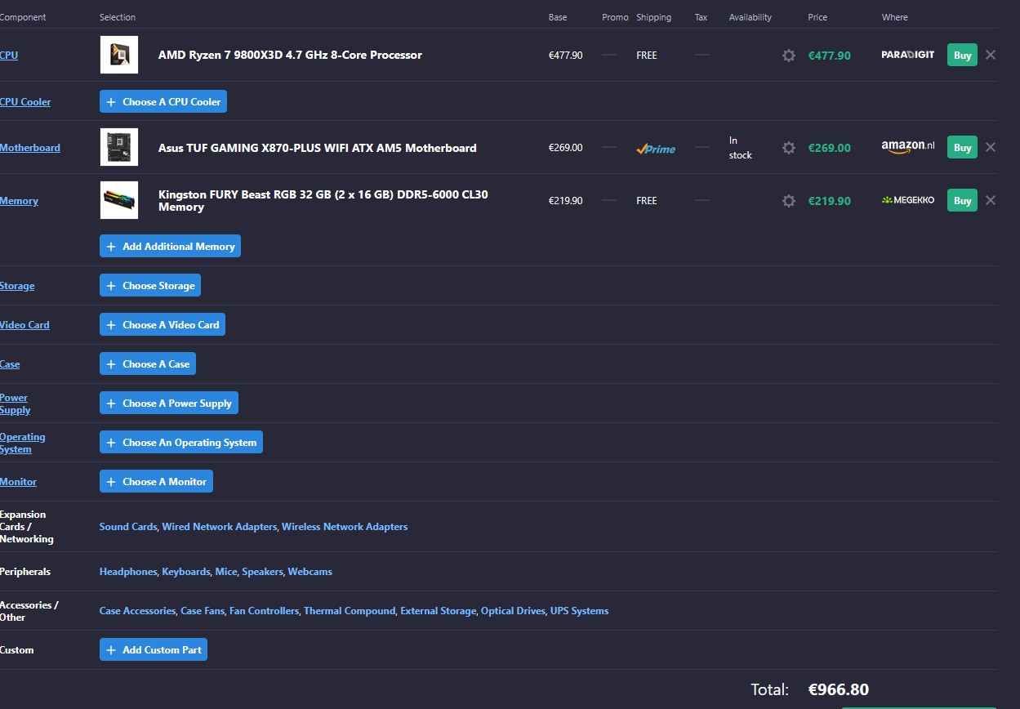Open the Operating System component link
The image size is (1020, 709).
tap(22, 443)
